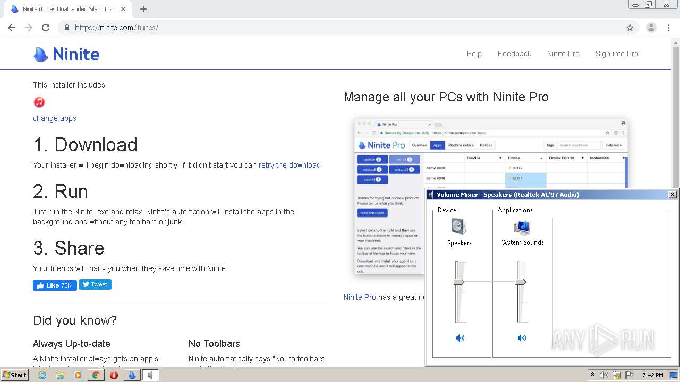The image size is (680, 382).
Task: Open the Chrome profile avatar menu
Action: point(651,28)
